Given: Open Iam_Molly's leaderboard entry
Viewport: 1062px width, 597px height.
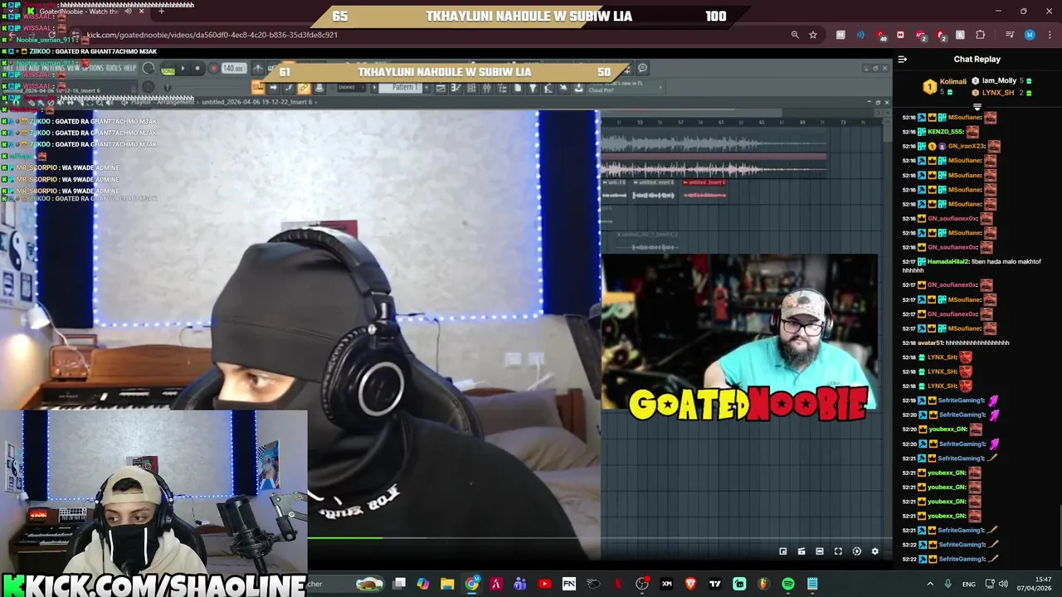Looking at the screenshot, I should [1003, 80].
